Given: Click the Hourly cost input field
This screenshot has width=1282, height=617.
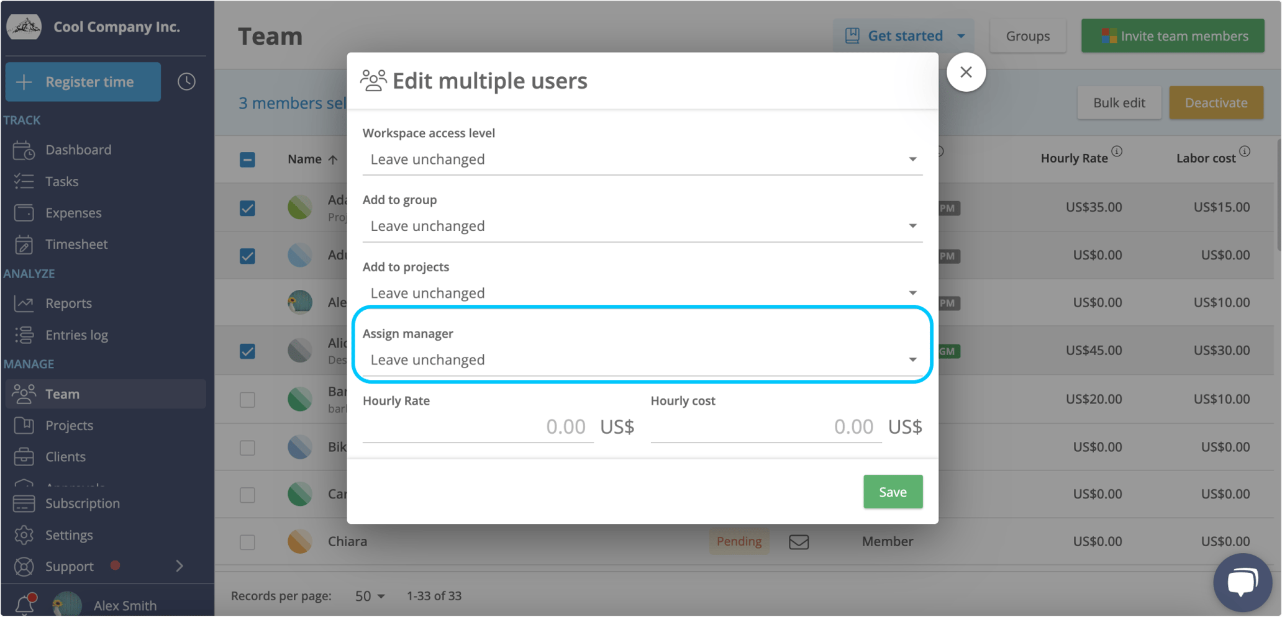Looking at the screenshot, I should point(766,427).
